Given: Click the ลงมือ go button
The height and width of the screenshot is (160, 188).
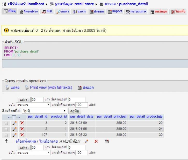Looking at the screenshot, I should pyautogui.click(x=75, y=111).
